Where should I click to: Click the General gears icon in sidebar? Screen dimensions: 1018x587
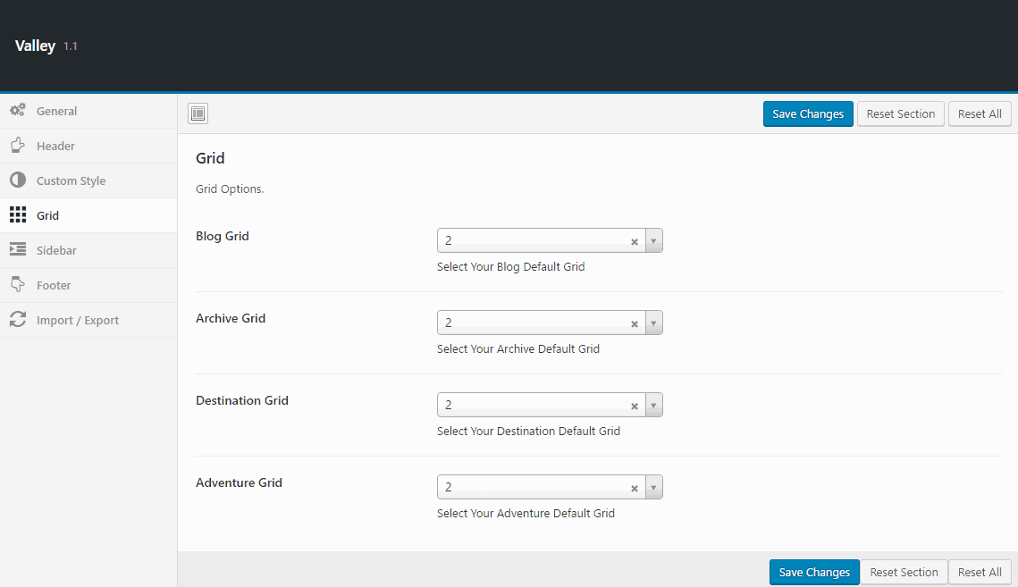[x=17, y=111]
